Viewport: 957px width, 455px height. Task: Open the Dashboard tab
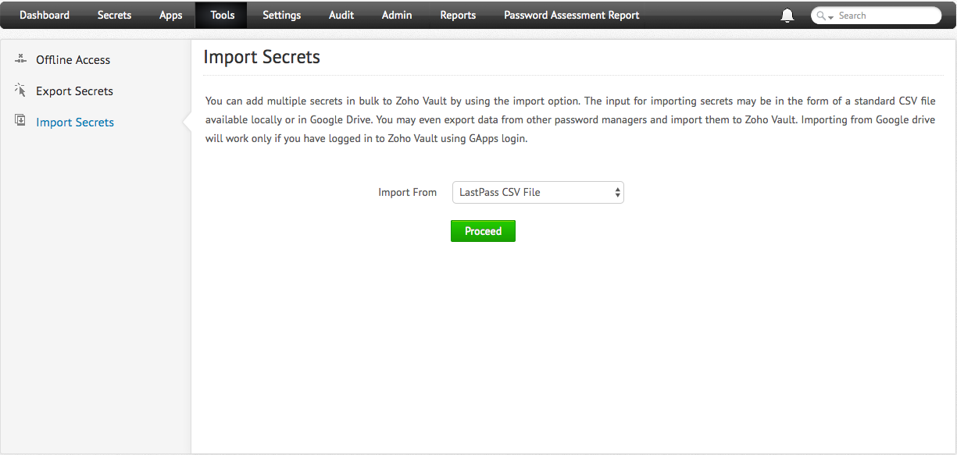coord(45,15)
